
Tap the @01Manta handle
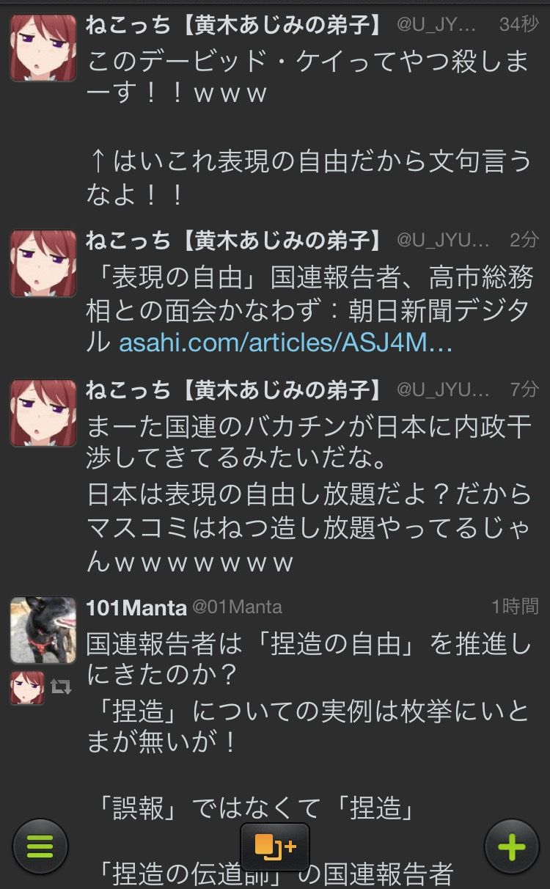(x=237, y=607)
